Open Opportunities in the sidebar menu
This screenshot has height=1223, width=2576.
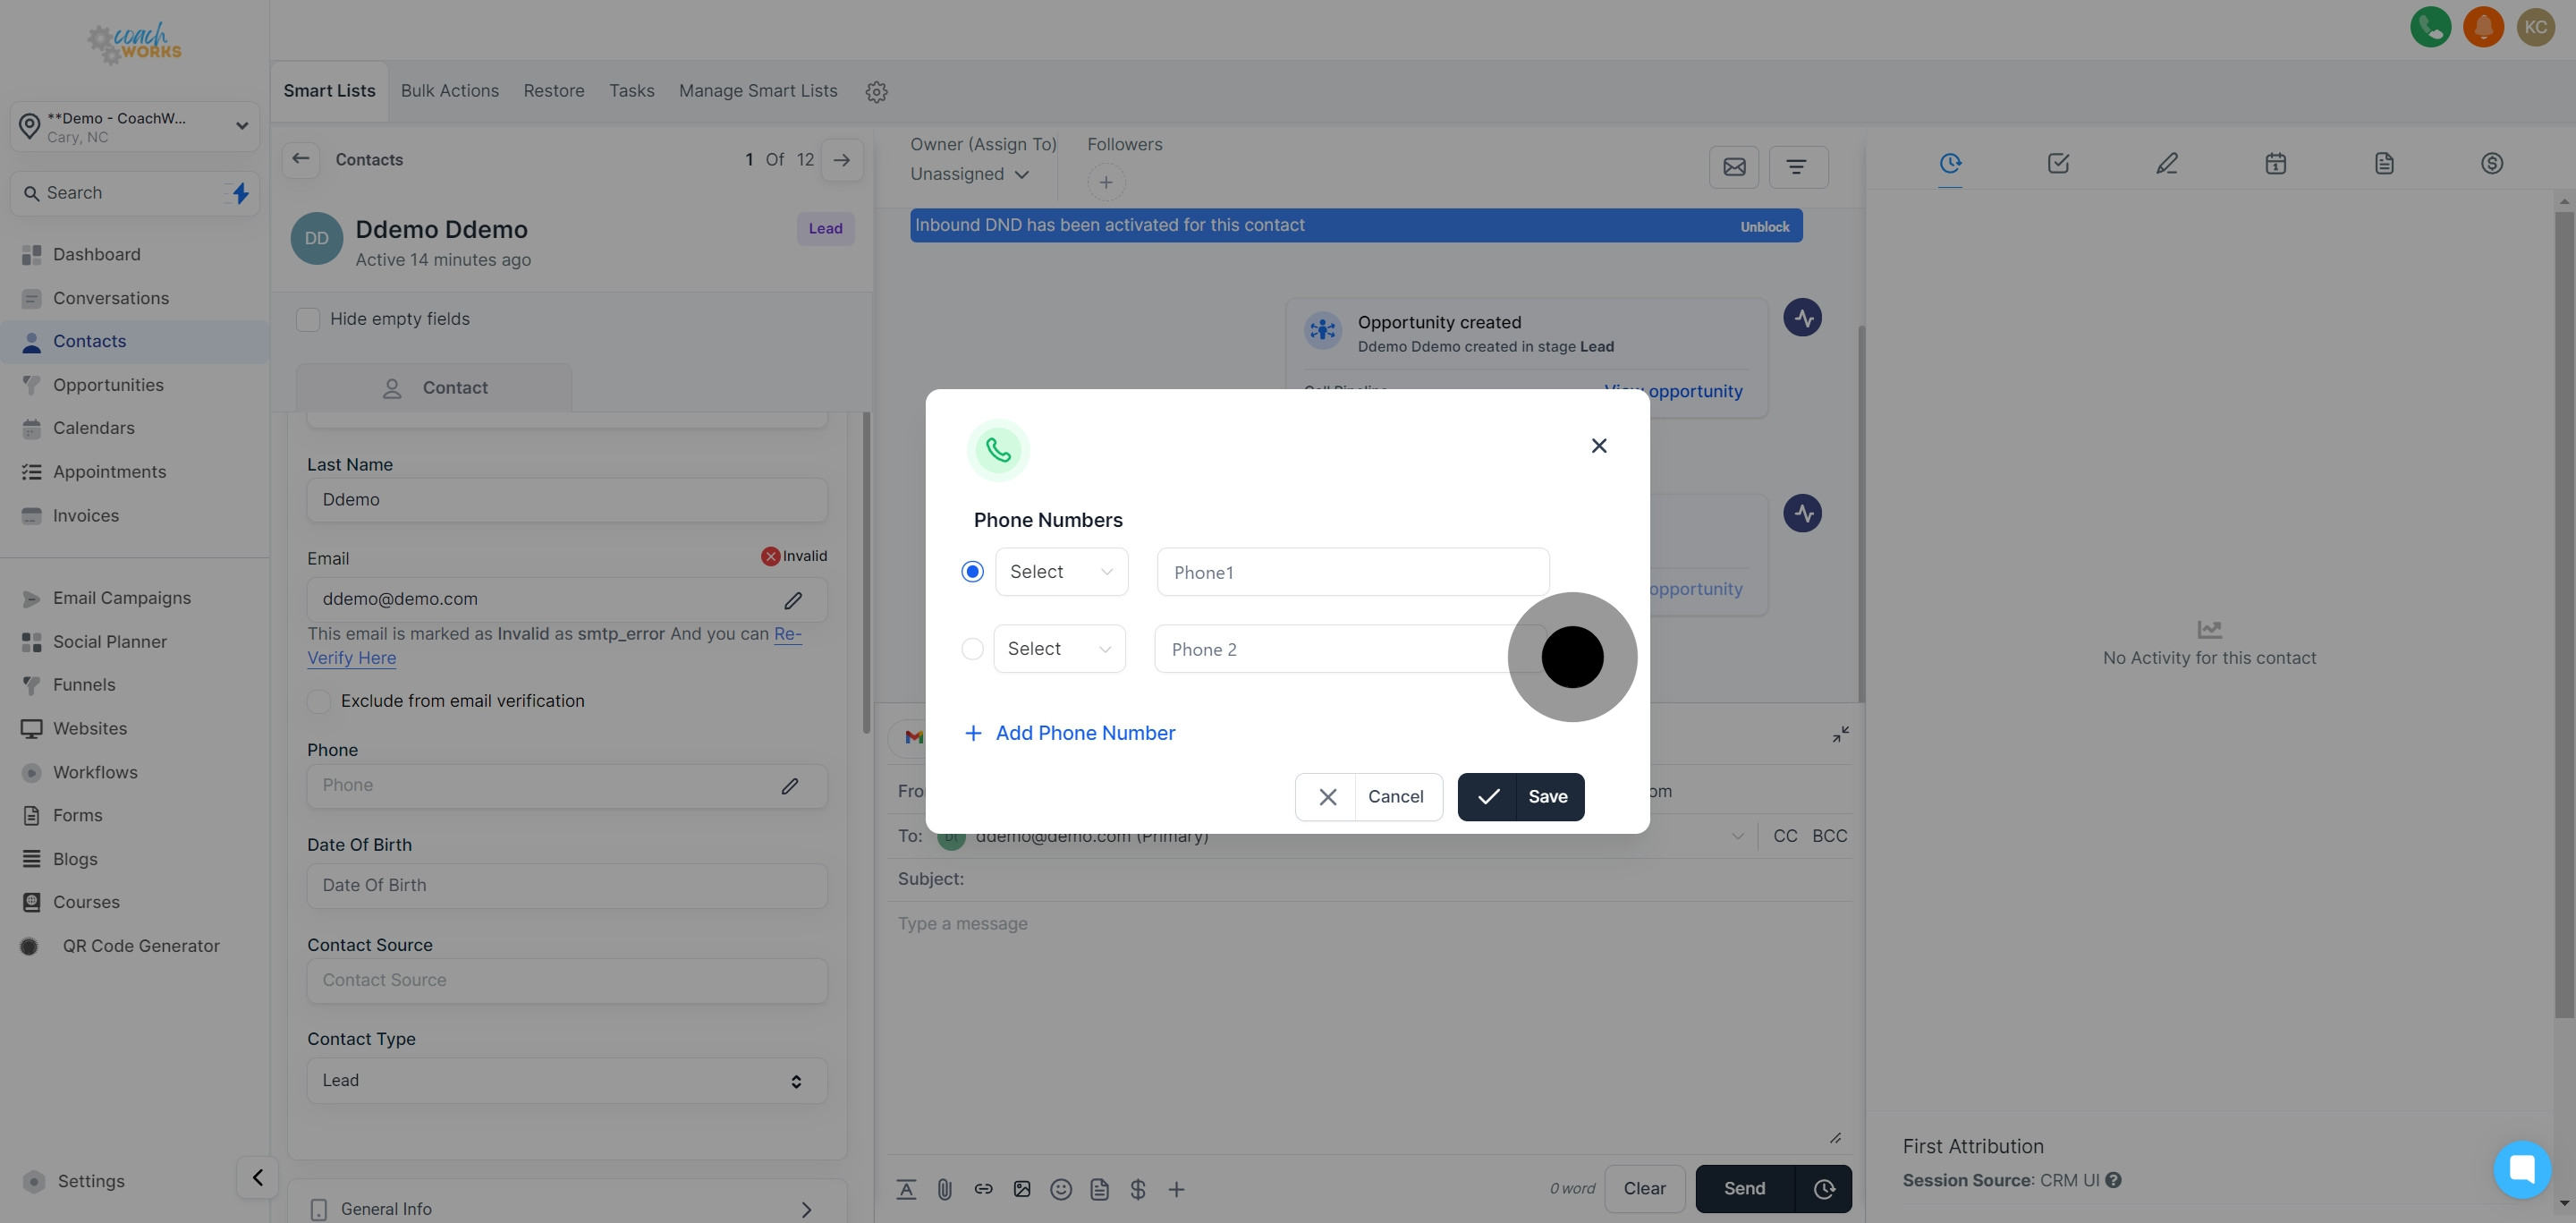click(108, 385)
